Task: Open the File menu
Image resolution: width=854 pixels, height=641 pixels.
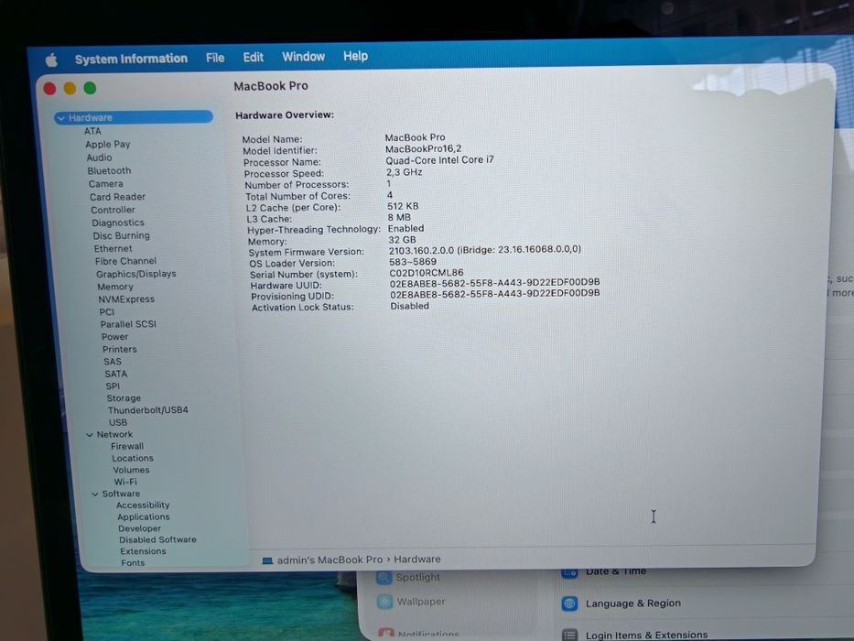Action: pyautogui.click(x=215, y=58)
